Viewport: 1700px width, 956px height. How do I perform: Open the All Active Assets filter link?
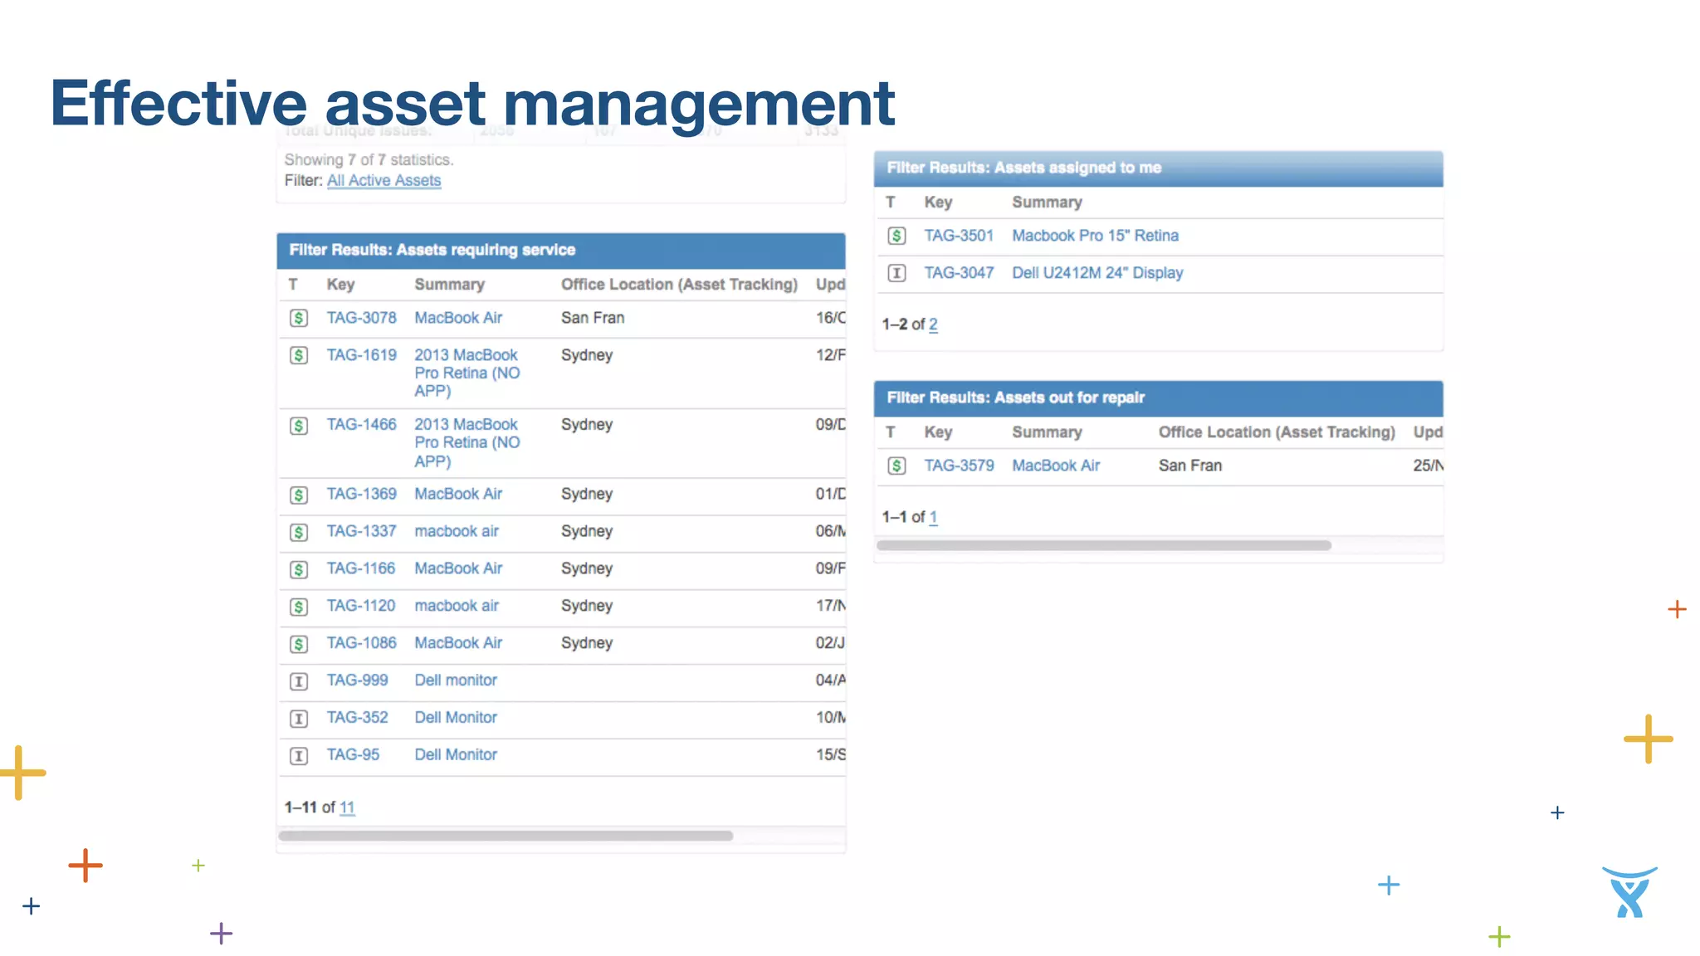pyautogui.click(x=383, y=180)
